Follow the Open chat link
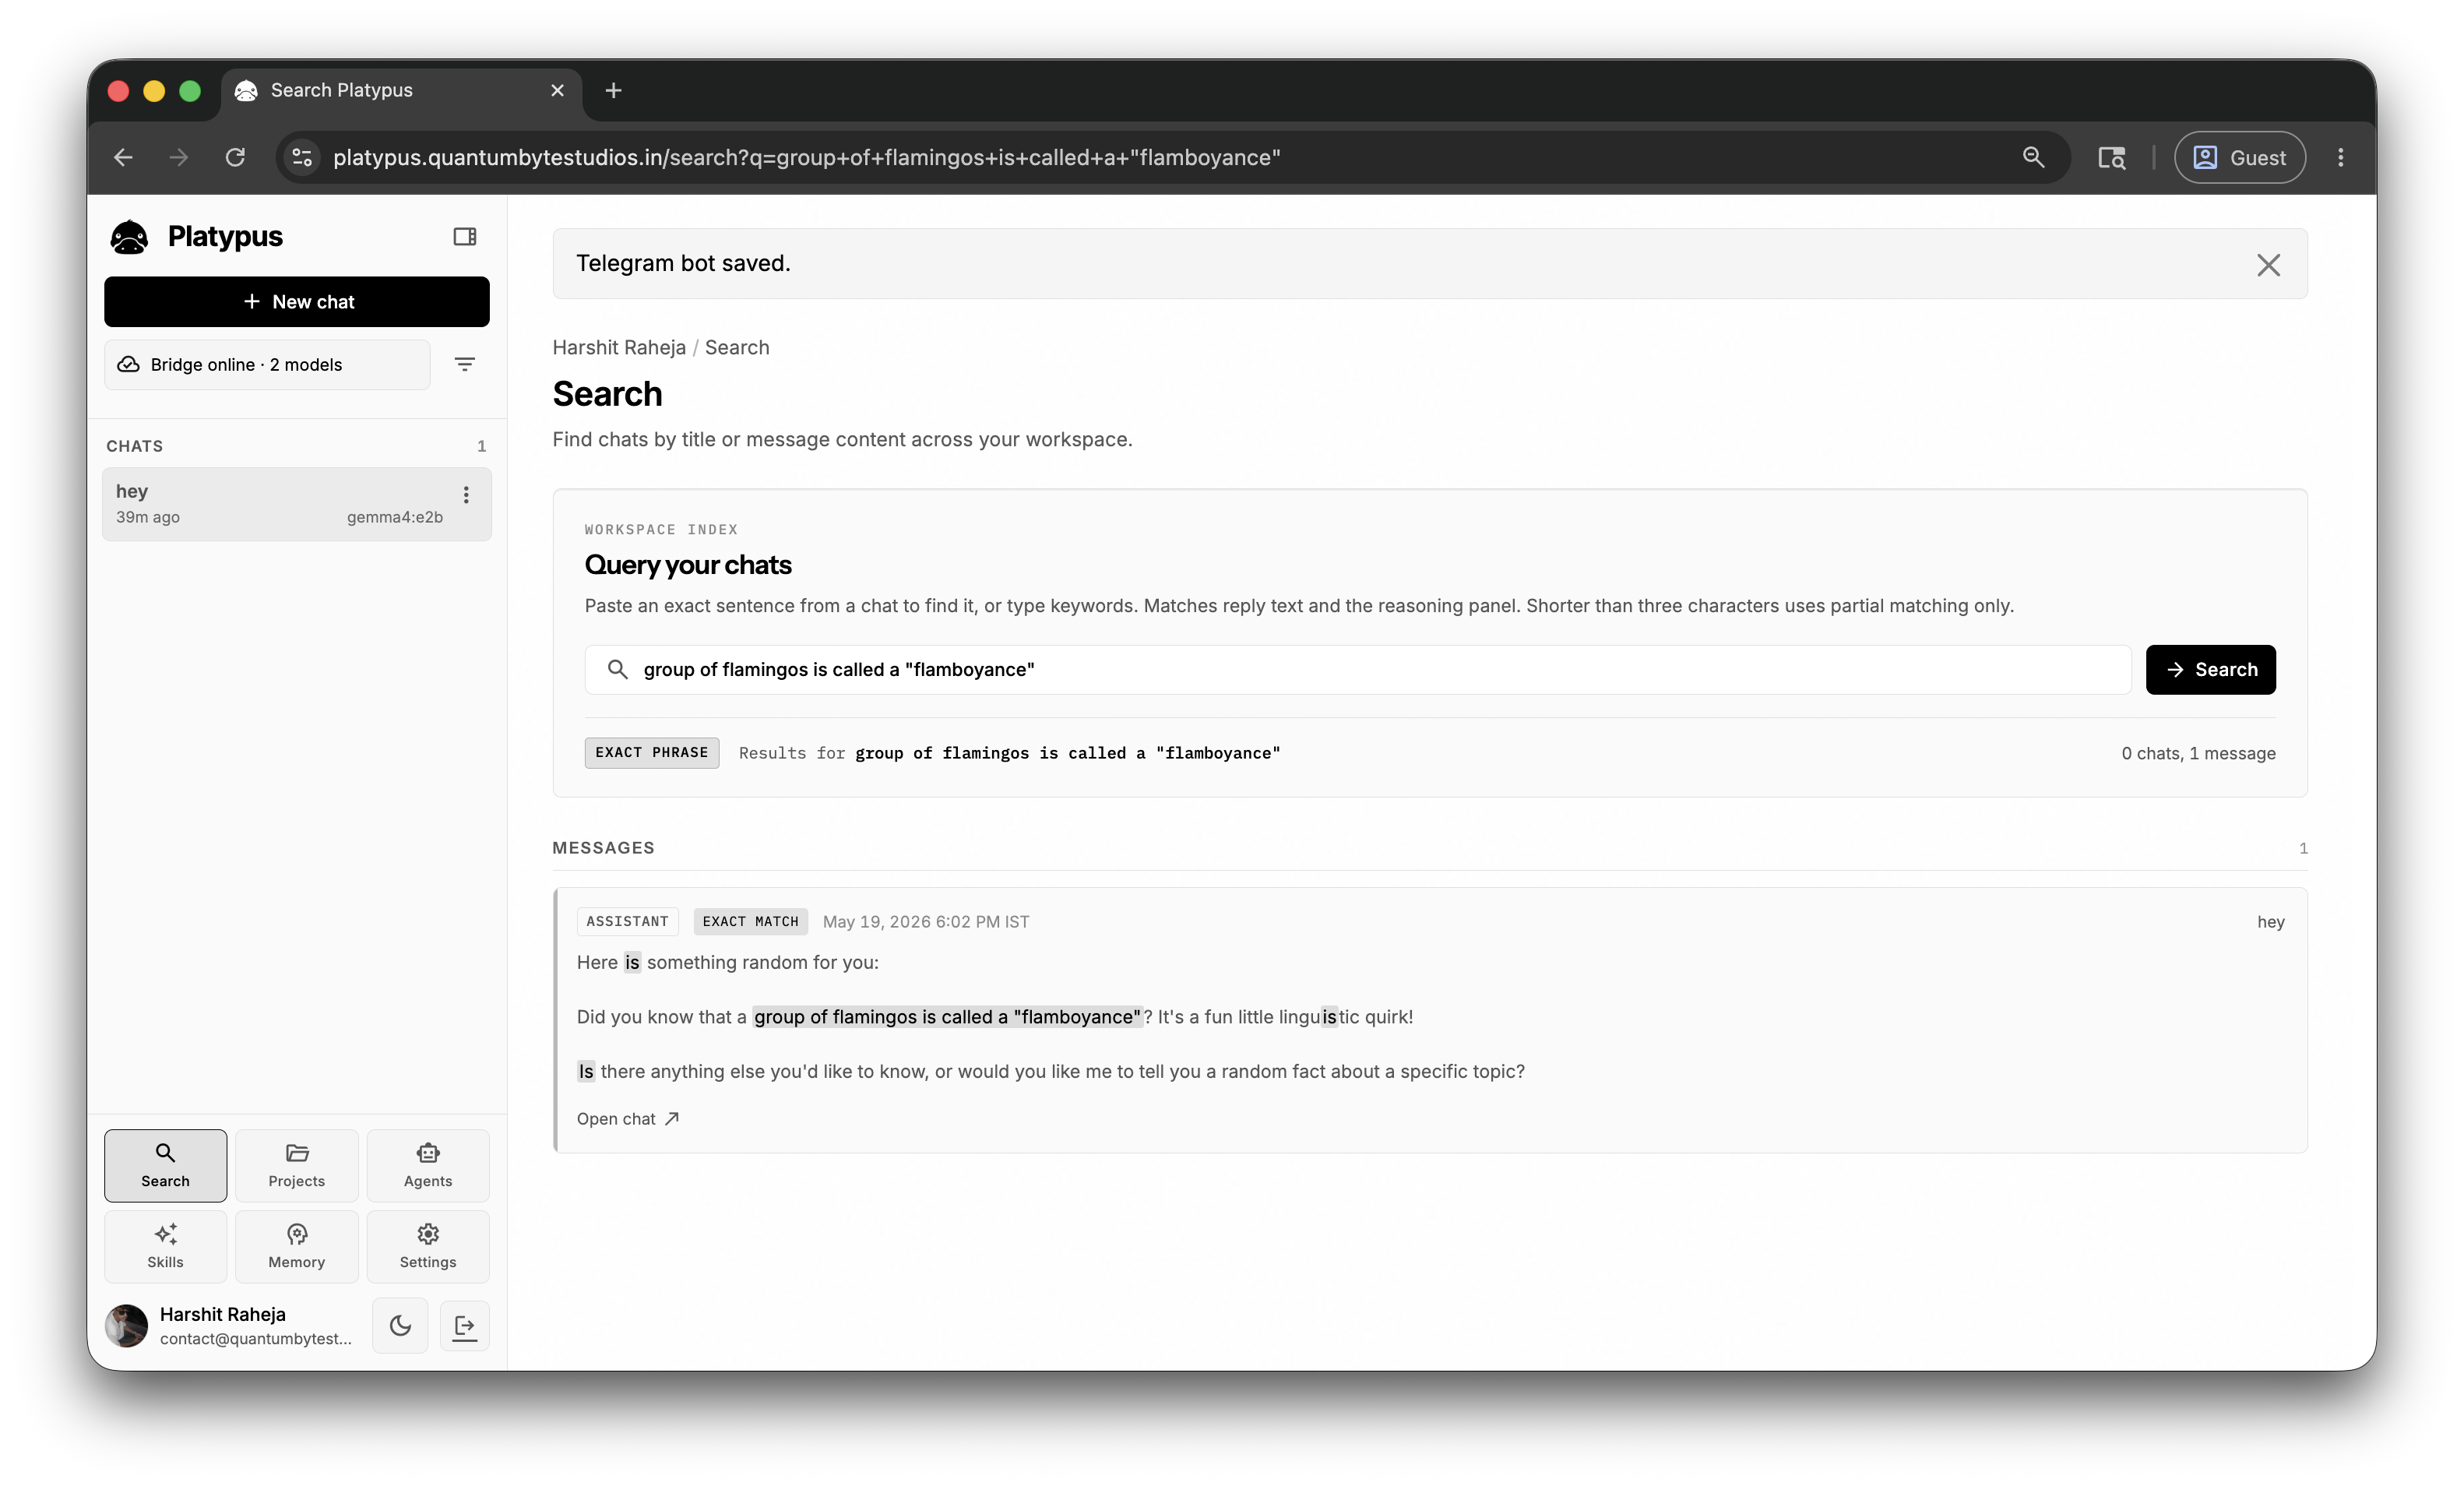 (628, 1118)
